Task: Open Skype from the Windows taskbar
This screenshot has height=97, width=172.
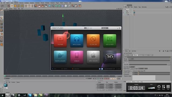Action: [30, 95]
